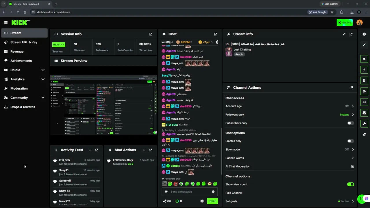Click the Send a message field
Image resolution: width=370 pixels, height=208 pixels.
(190, 192)
